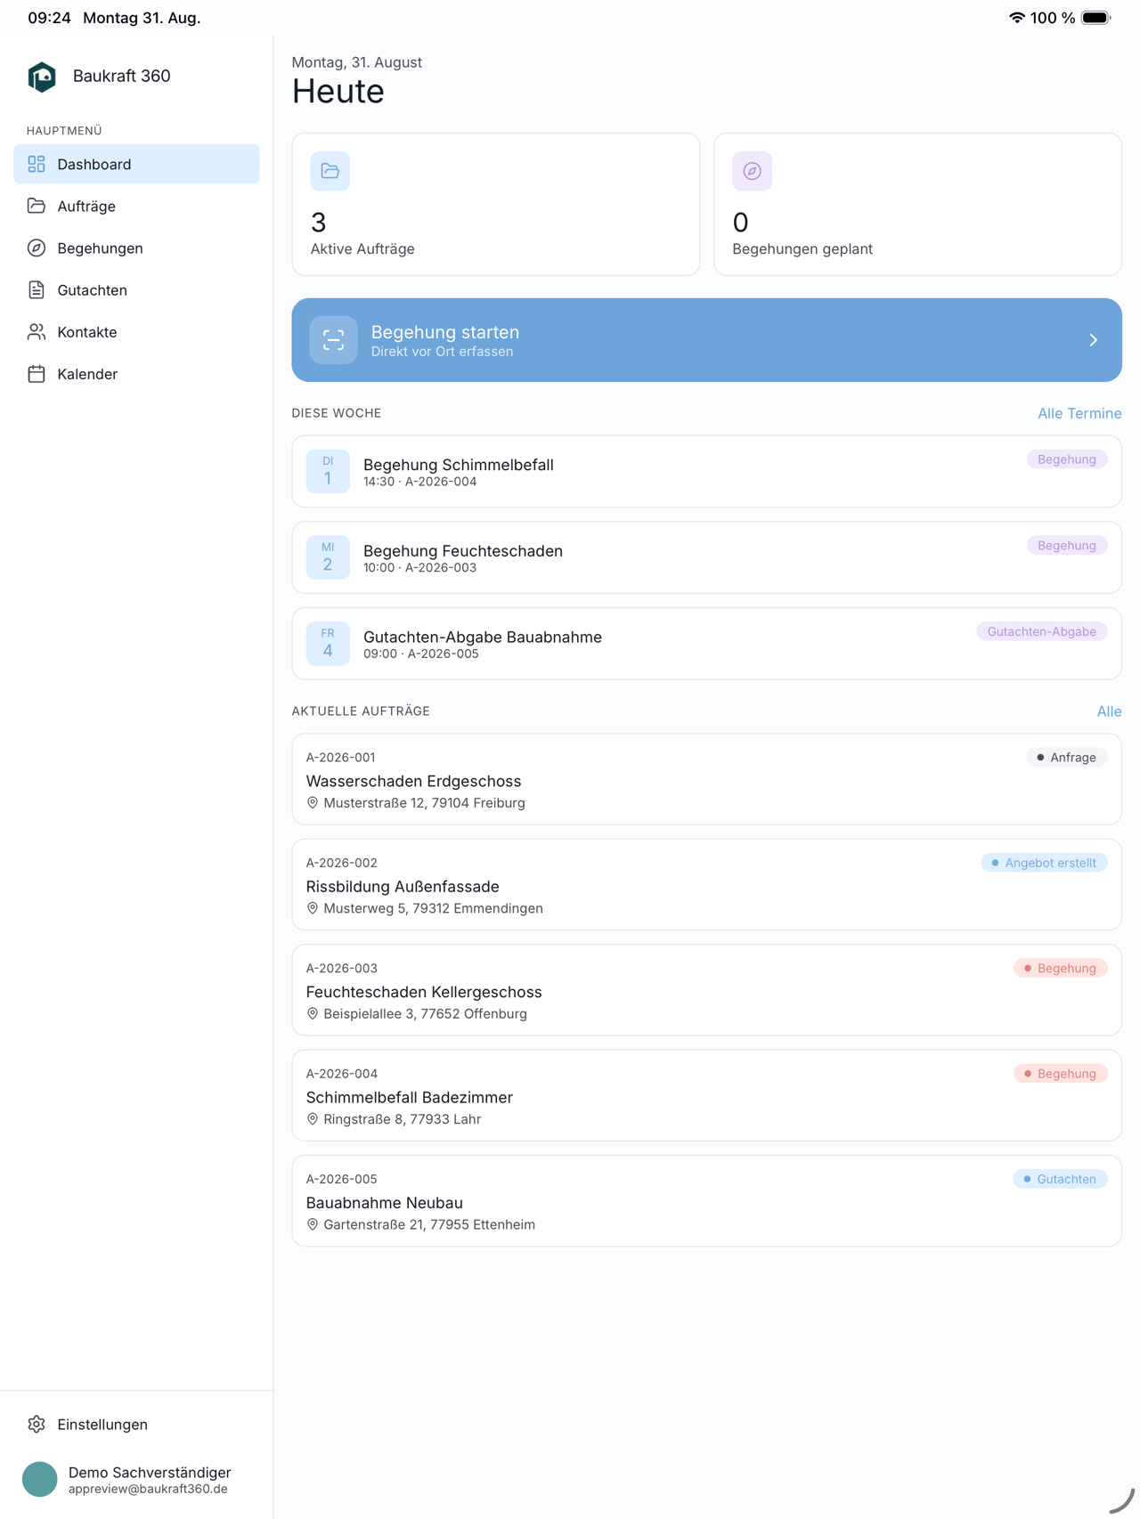Tap the Begehung starten button text
The image size is (1140, 1519).
pyautogui.click(x=445, y=332)
